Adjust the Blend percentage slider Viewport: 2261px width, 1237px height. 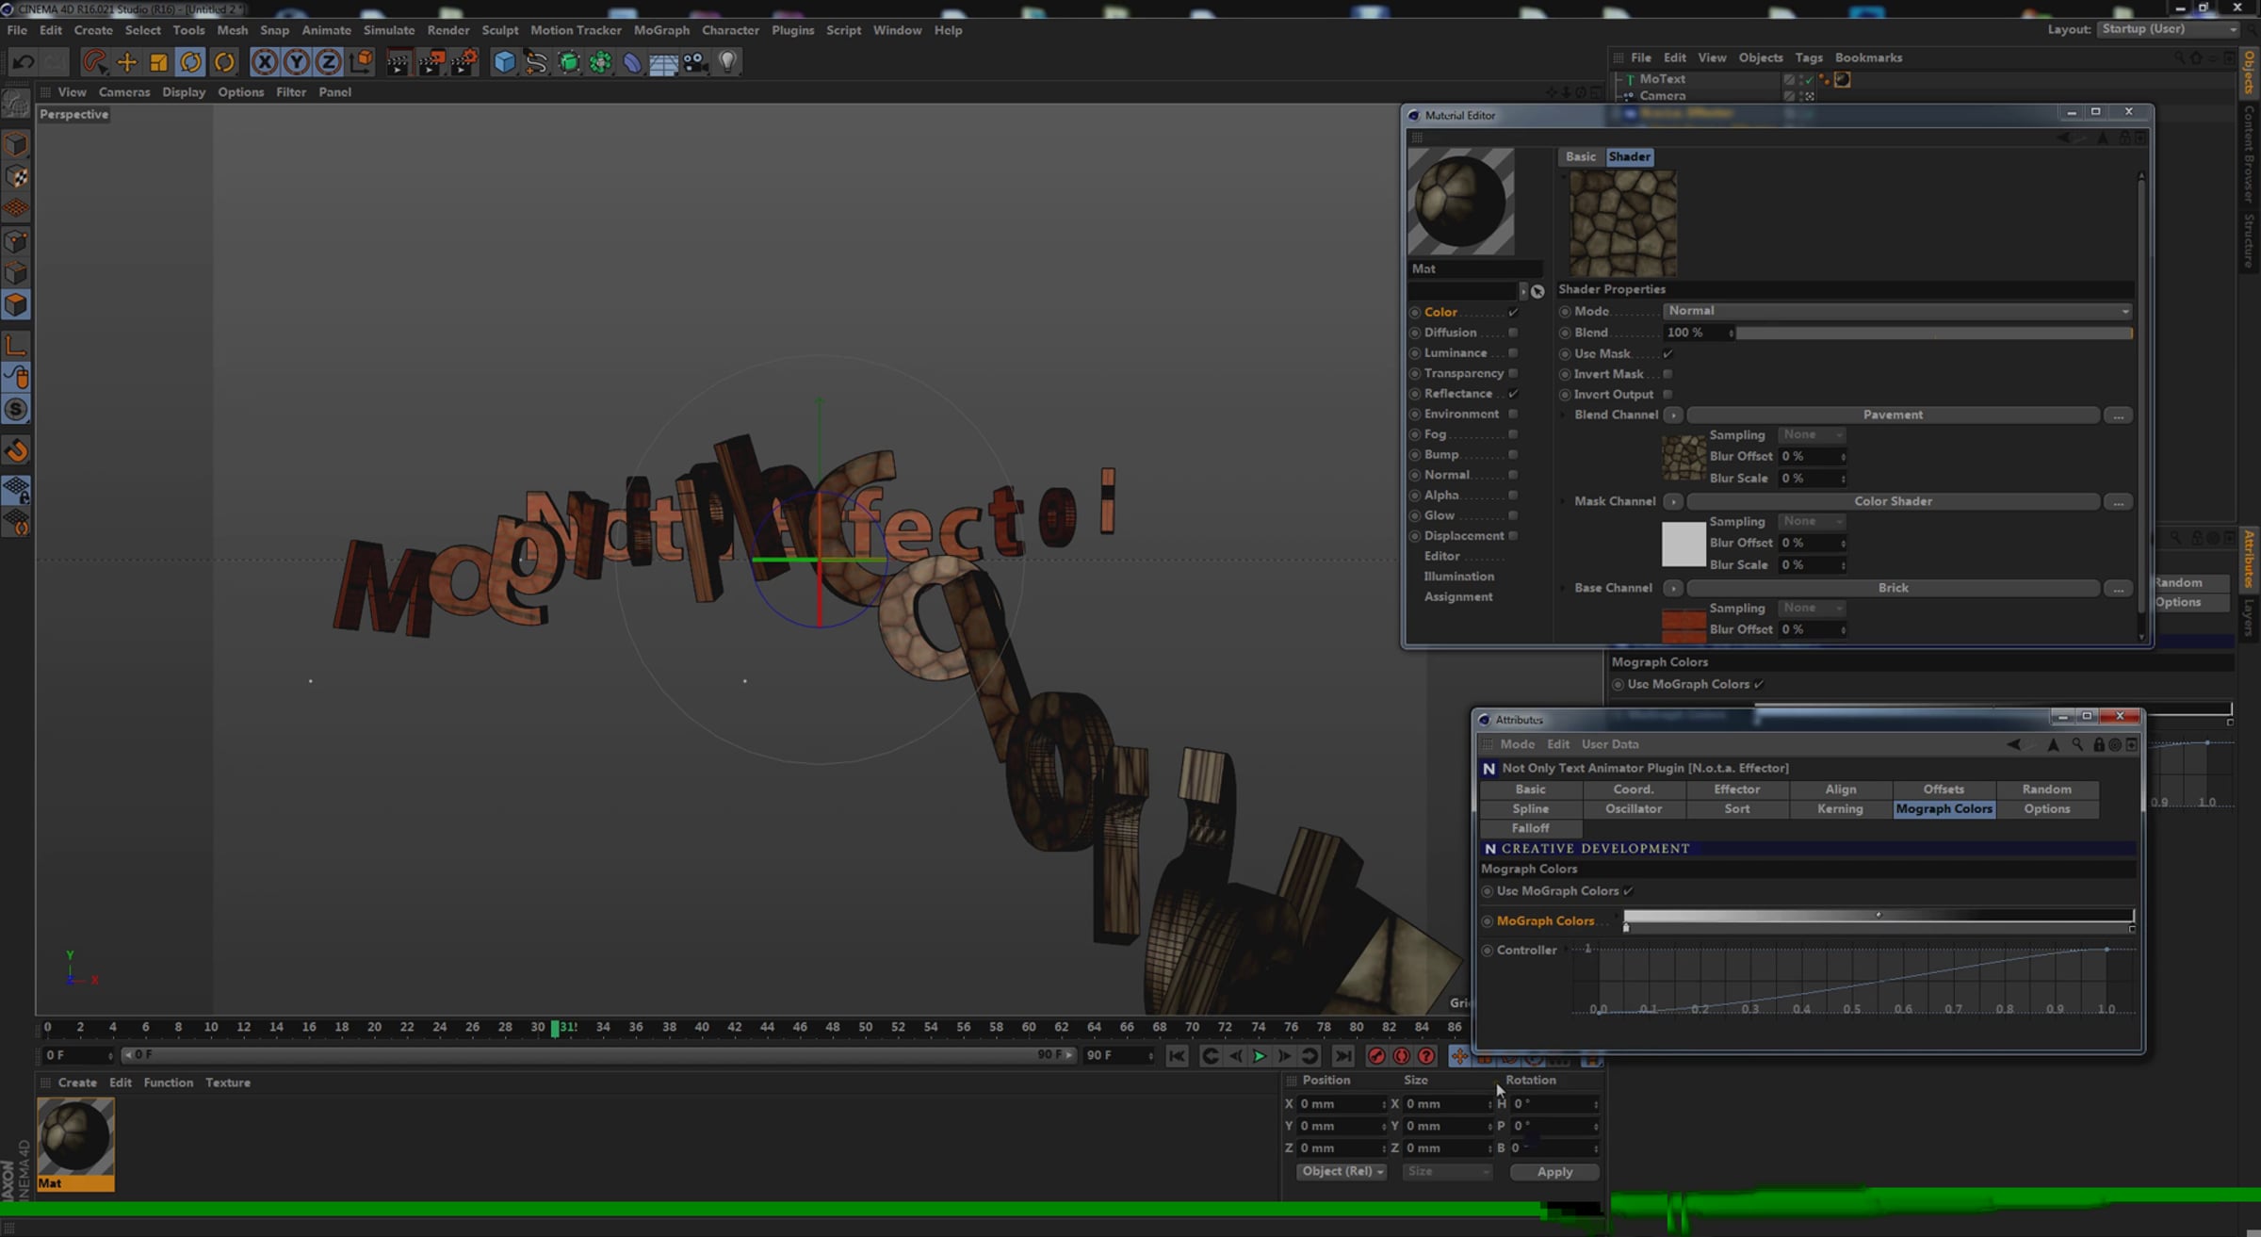pyautogui.click(x=1934, y=334)
